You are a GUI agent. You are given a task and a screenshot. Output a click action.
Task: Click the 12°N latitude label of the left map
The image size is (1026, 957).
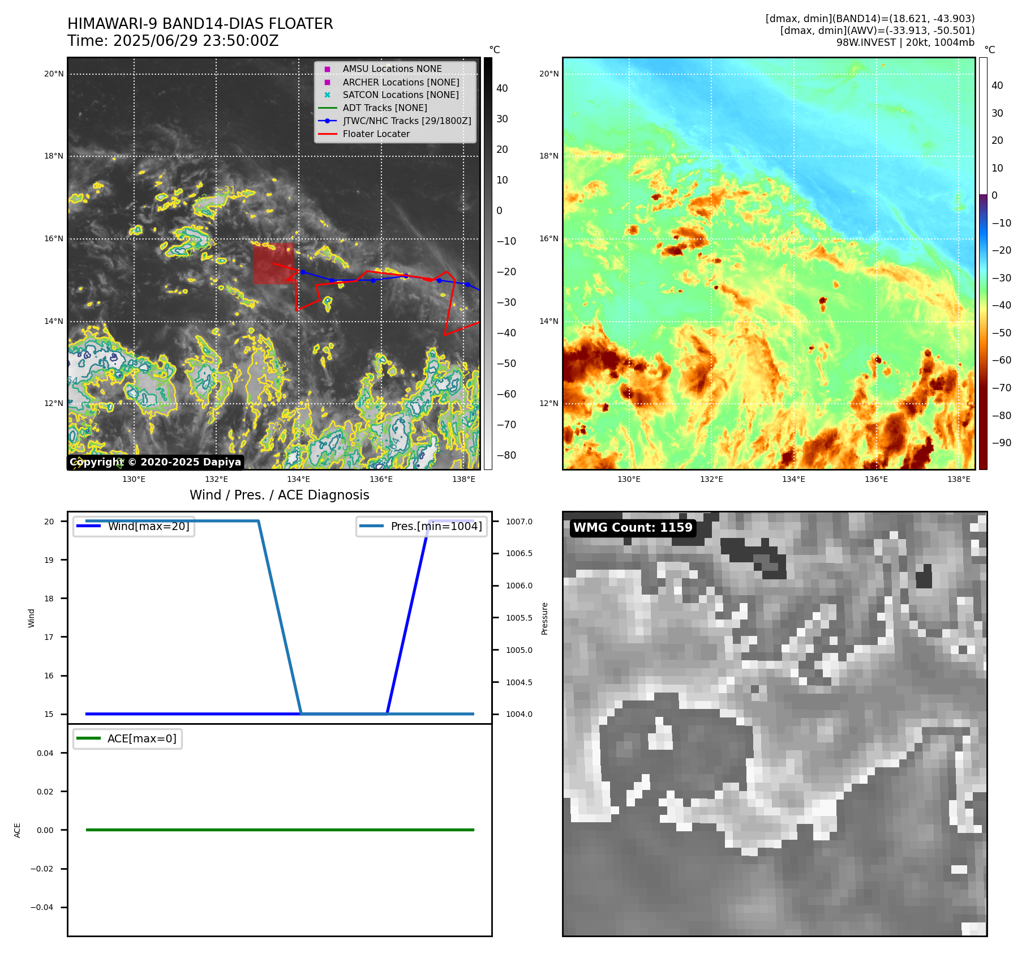[54, 403]
